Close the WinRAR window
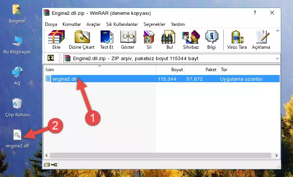 pos(272,13)
